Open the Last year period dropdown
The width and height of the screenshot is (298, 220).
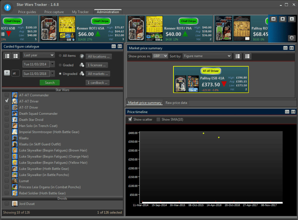click(x=39, y=55)
